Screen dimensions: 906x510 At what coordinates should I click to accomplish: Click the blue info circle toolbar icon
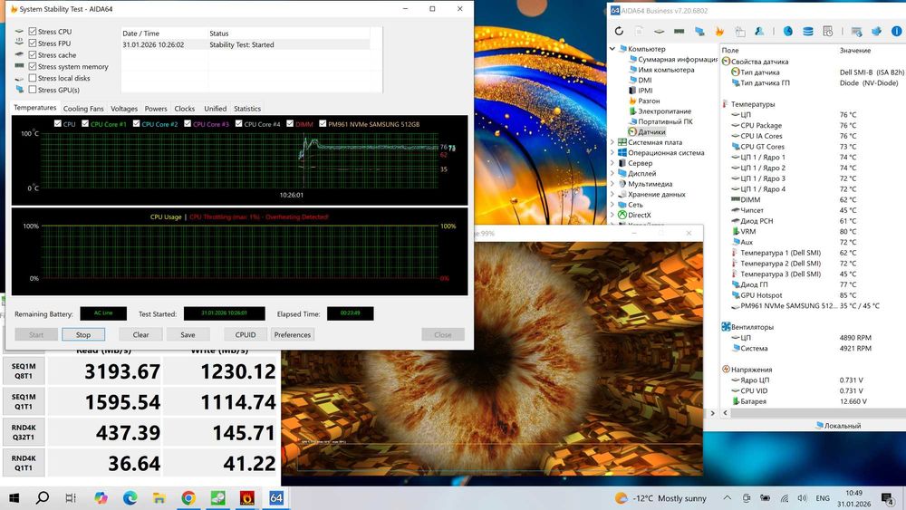point(896,31)
